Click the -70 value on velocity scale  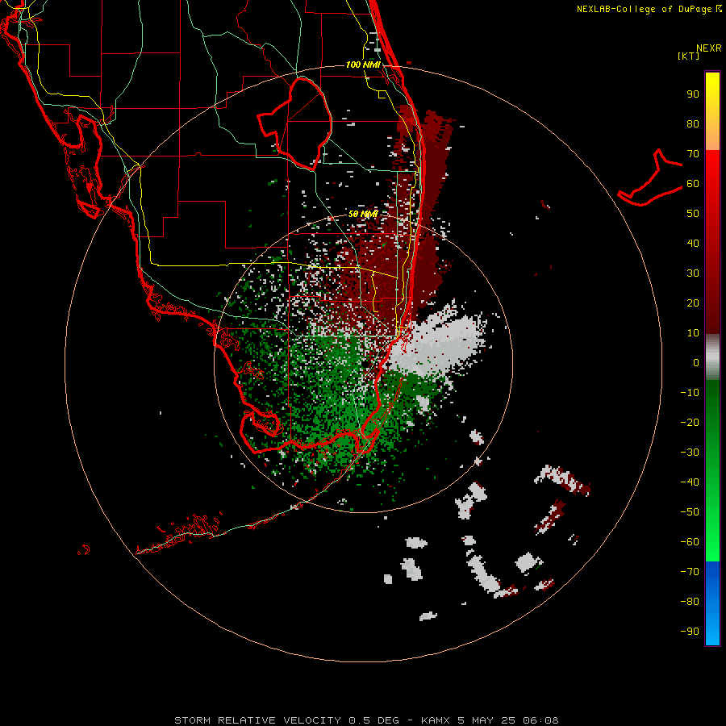pos(690,571)
